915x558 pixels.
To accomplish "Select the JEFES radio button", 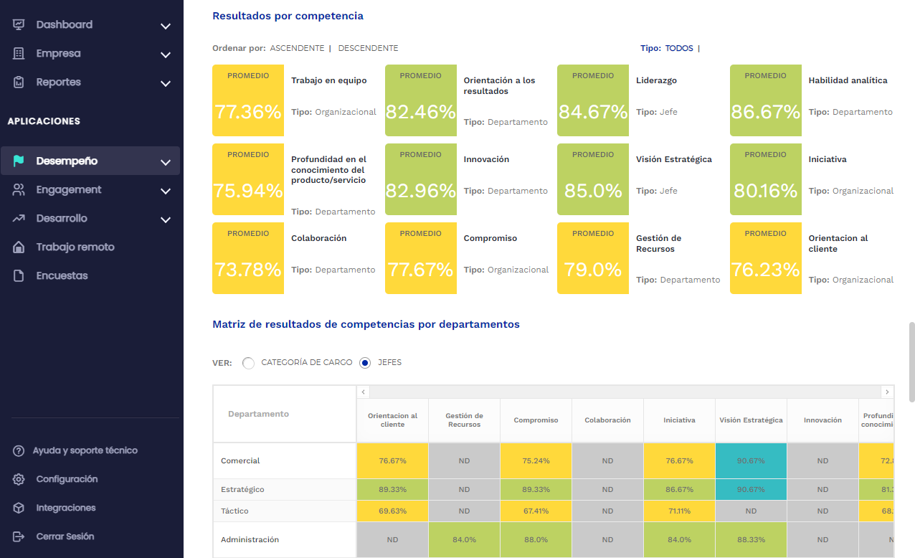I will (x=365, y=363).
